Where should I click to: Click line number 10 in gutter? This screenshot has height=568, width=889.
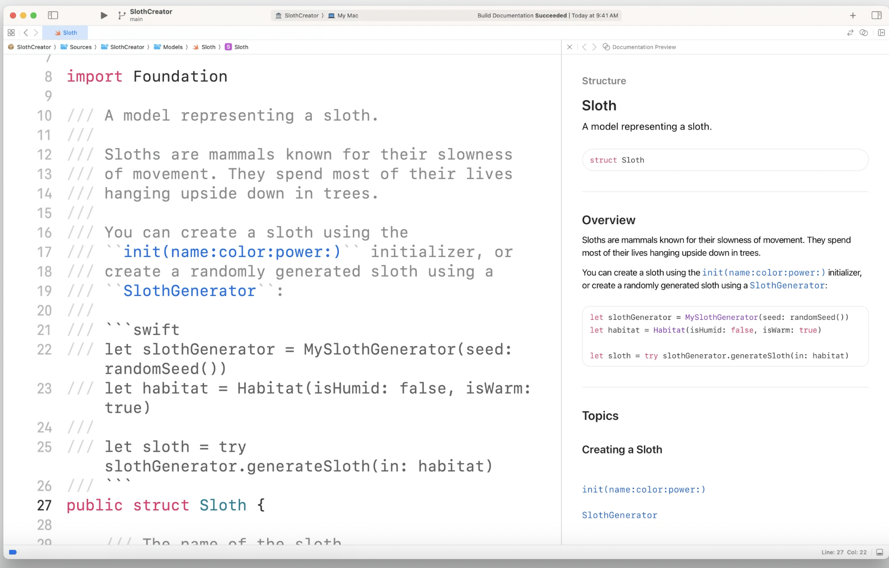click(x=44, y=116)
